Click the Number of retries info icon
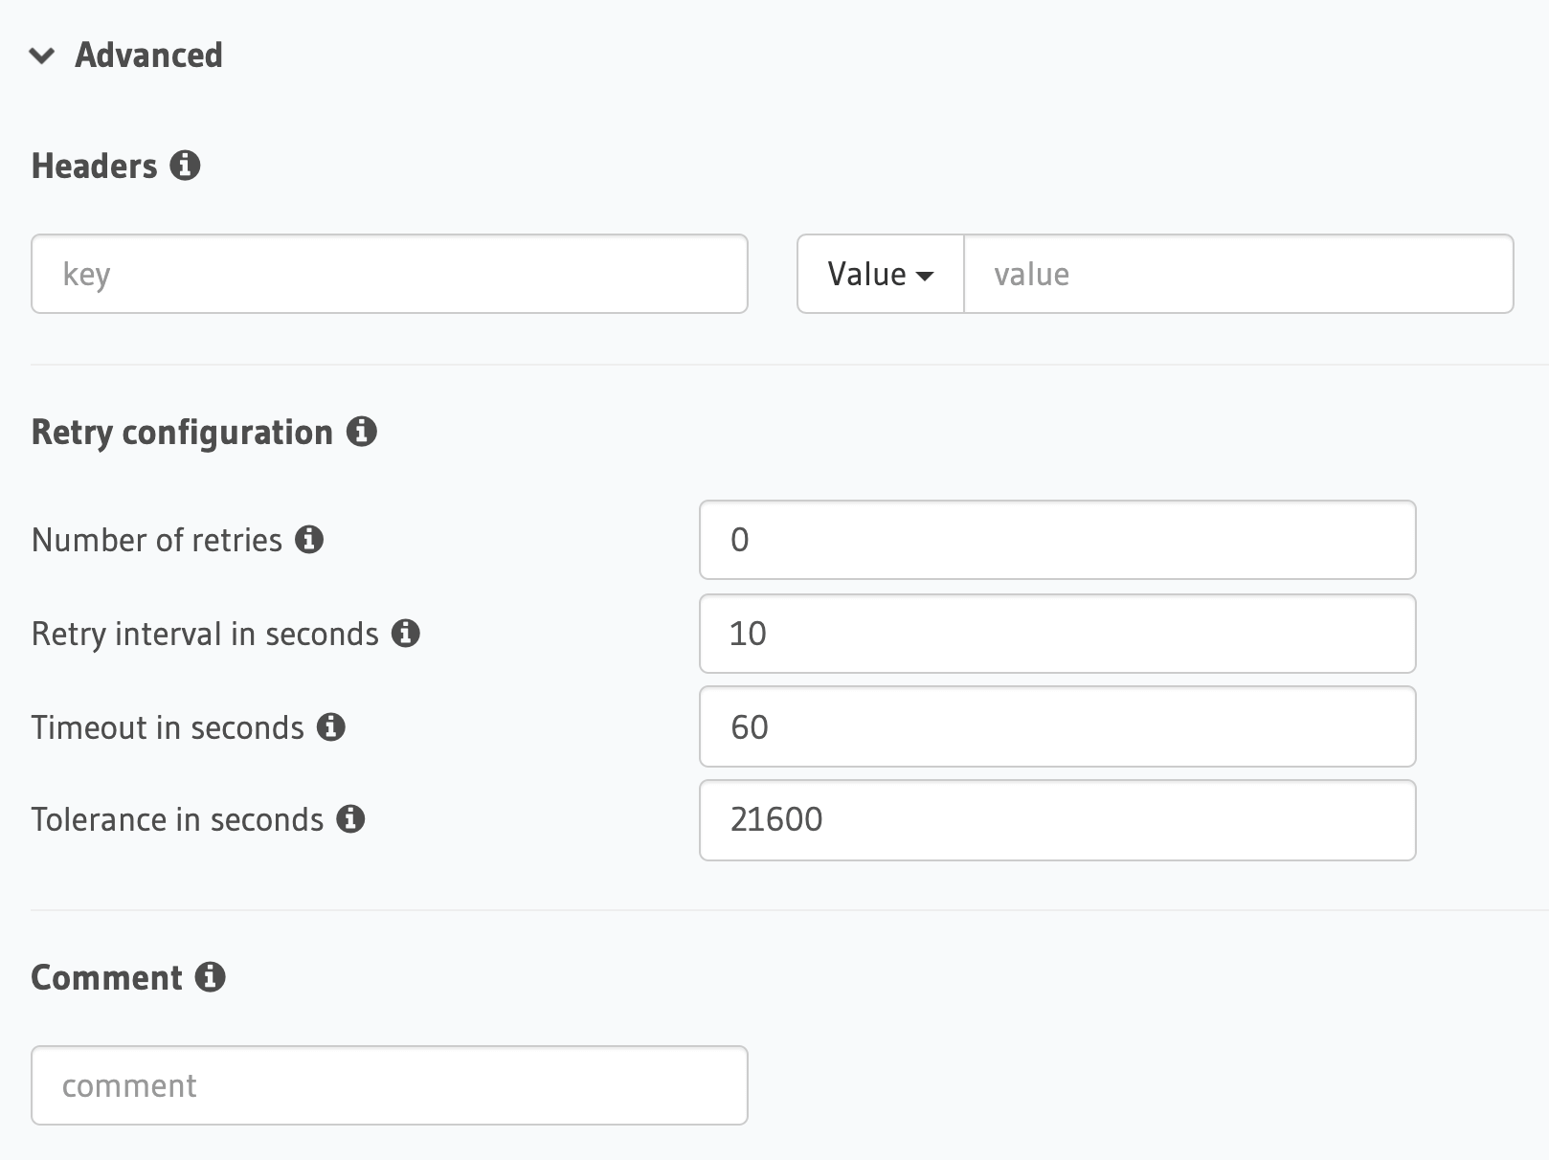 pyautogui.click(x=310, y=540)
